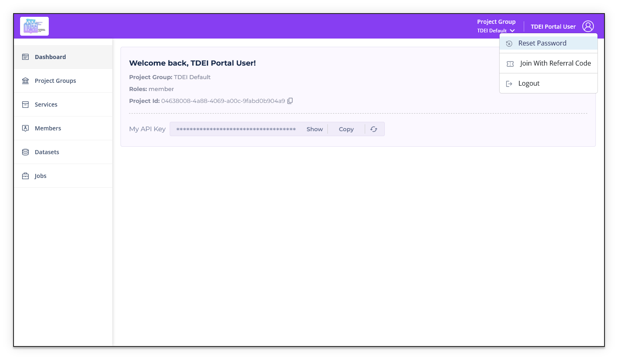Viewport: 618px width, 360px height.
Task: Open Project Groups from the sidebar icon
Action: coord(25,80)
